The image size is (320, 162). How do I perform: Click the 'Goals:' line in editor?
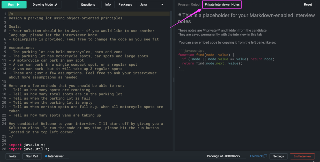[x=15, y=26]
